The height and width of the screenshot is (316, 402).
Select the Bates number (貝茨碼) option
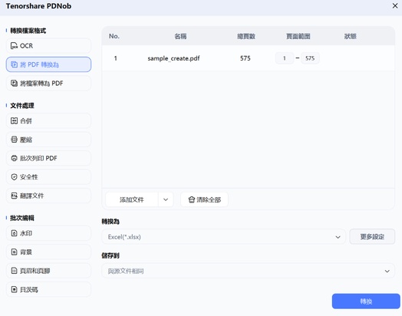[48, 290]
